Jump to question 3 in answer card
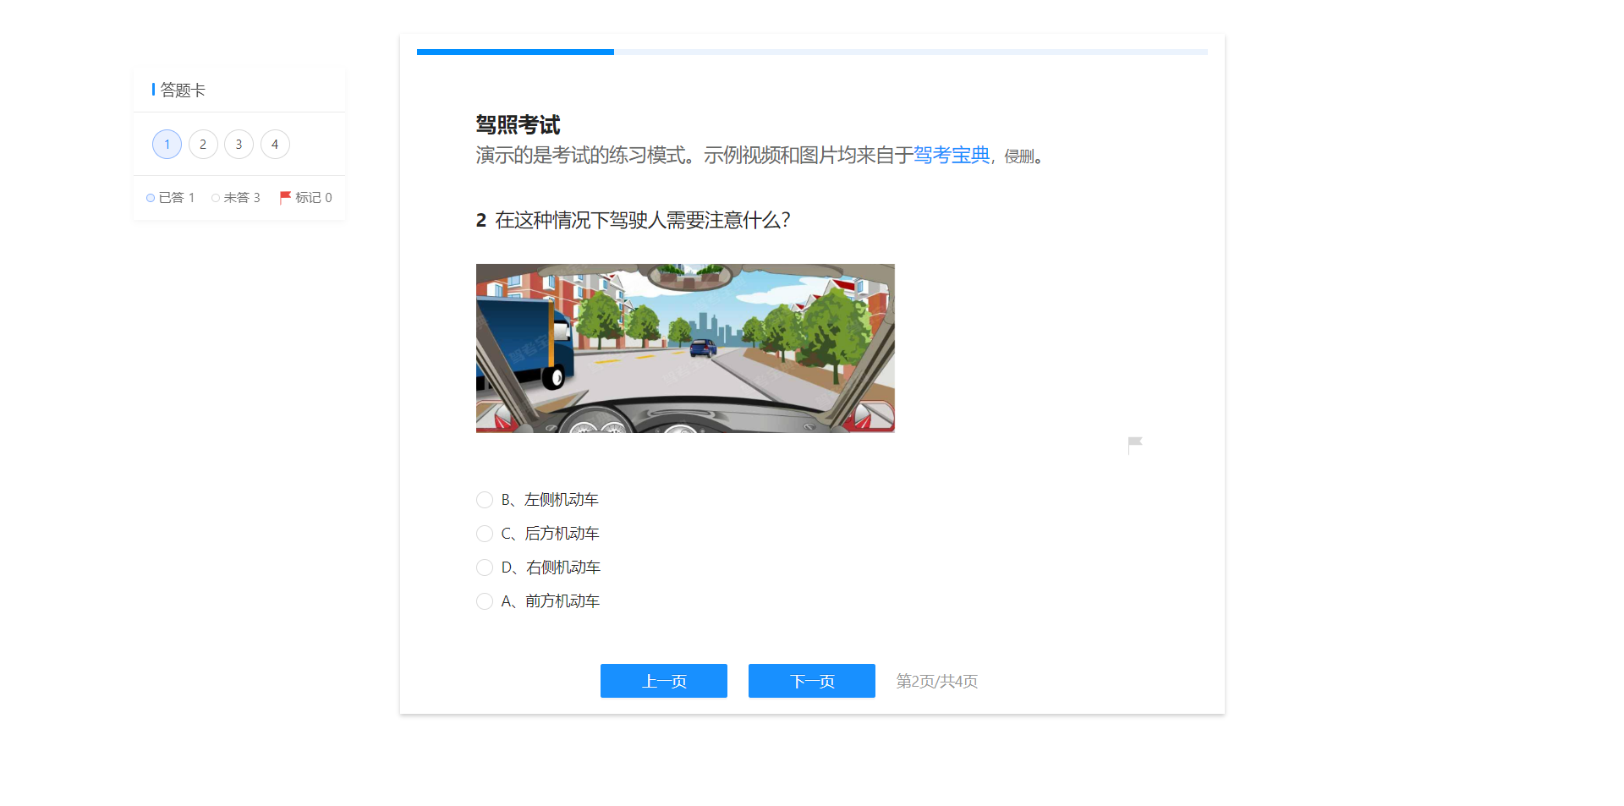 click(239, 145)
